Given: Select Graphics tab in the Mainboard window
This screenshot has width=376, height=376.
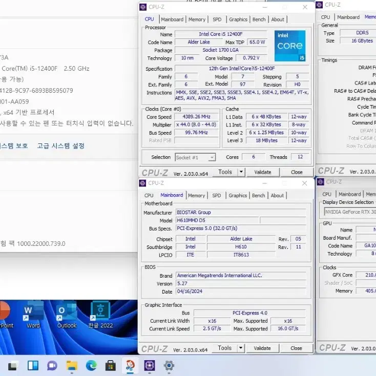Looking at the screenshot, I should [x=238, y=196].
